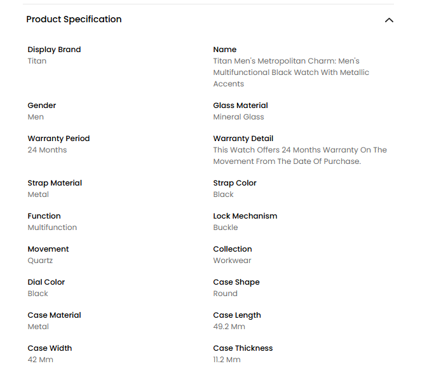
Task: Click the Strap Material value 'Metal'
Action: (38, 194)
